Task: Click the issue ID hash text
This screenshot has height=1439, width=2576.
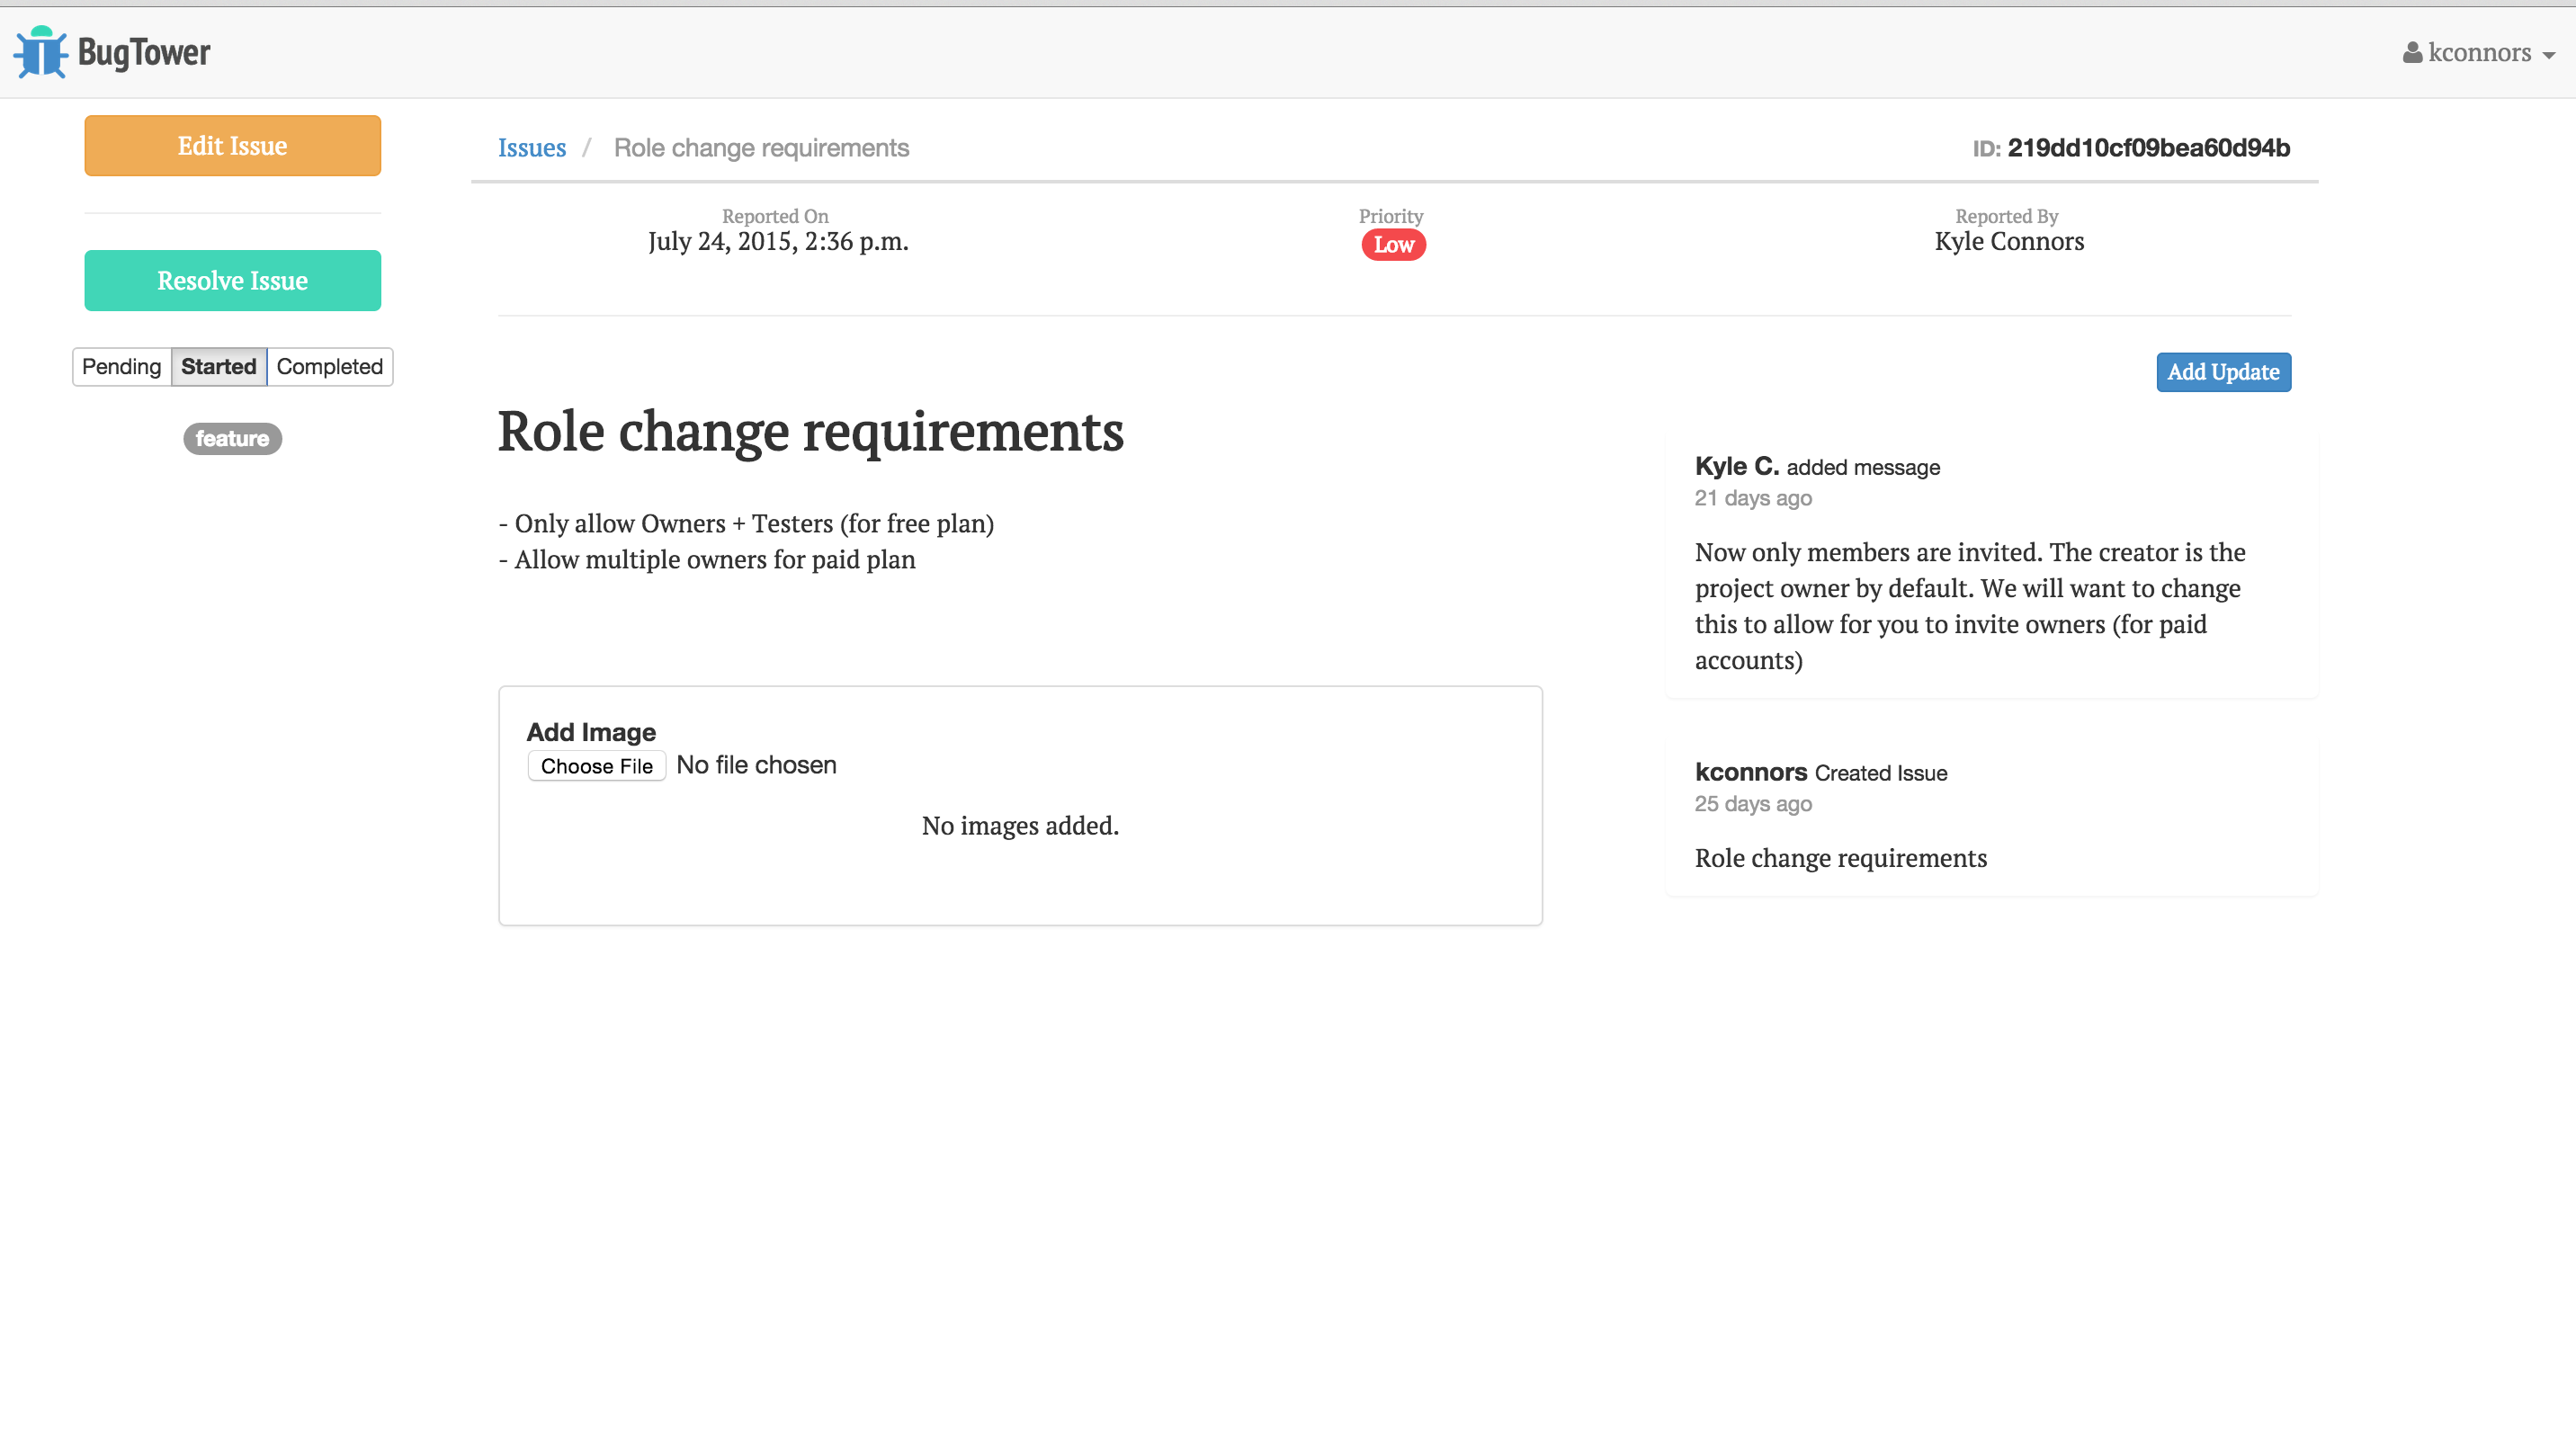Action: point(2148,148)
